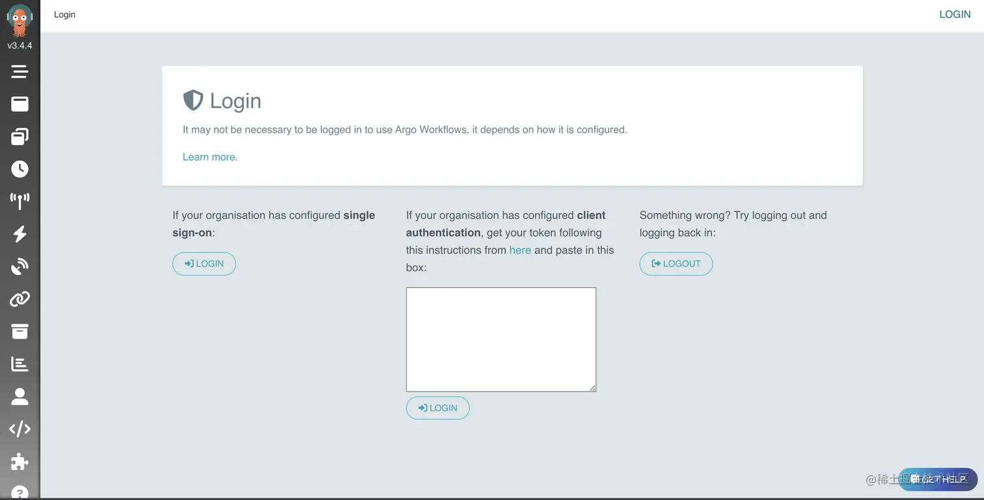
Task: Open Archived Workflows archive box icon
Action: coord(20,332)
